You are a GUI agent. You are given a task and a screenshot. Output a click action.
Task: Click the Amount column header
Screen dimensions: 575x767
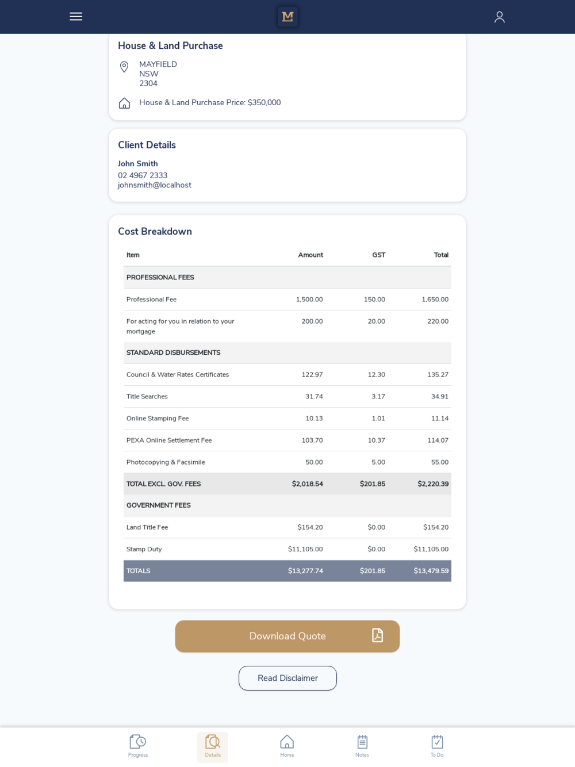(310, 255)
